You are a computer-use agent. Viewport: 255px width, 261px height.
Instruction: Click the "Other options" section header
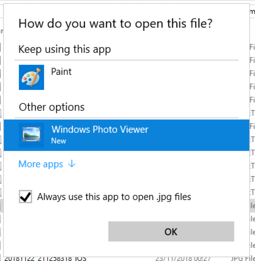[52, 107]
